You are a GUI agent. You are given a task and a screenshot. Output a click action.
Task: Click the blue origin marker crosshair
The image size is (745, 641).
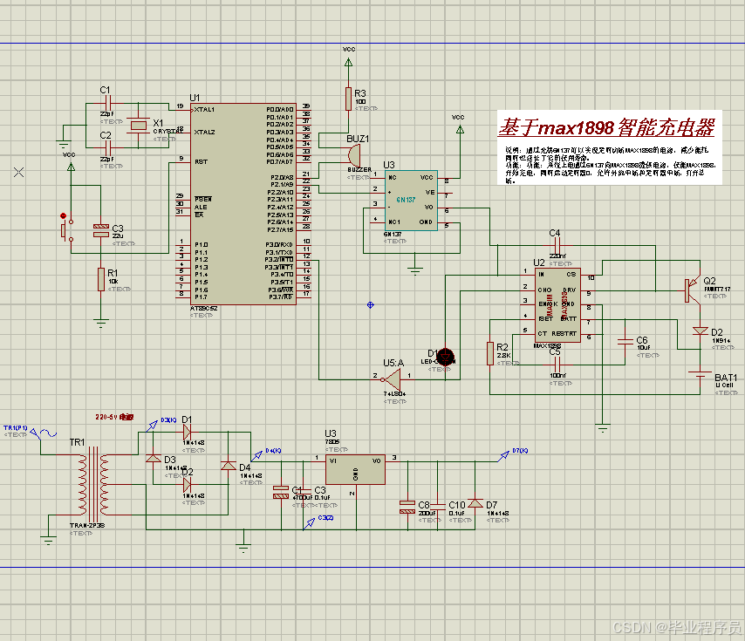pyautogui.click(x=371, y=305)
